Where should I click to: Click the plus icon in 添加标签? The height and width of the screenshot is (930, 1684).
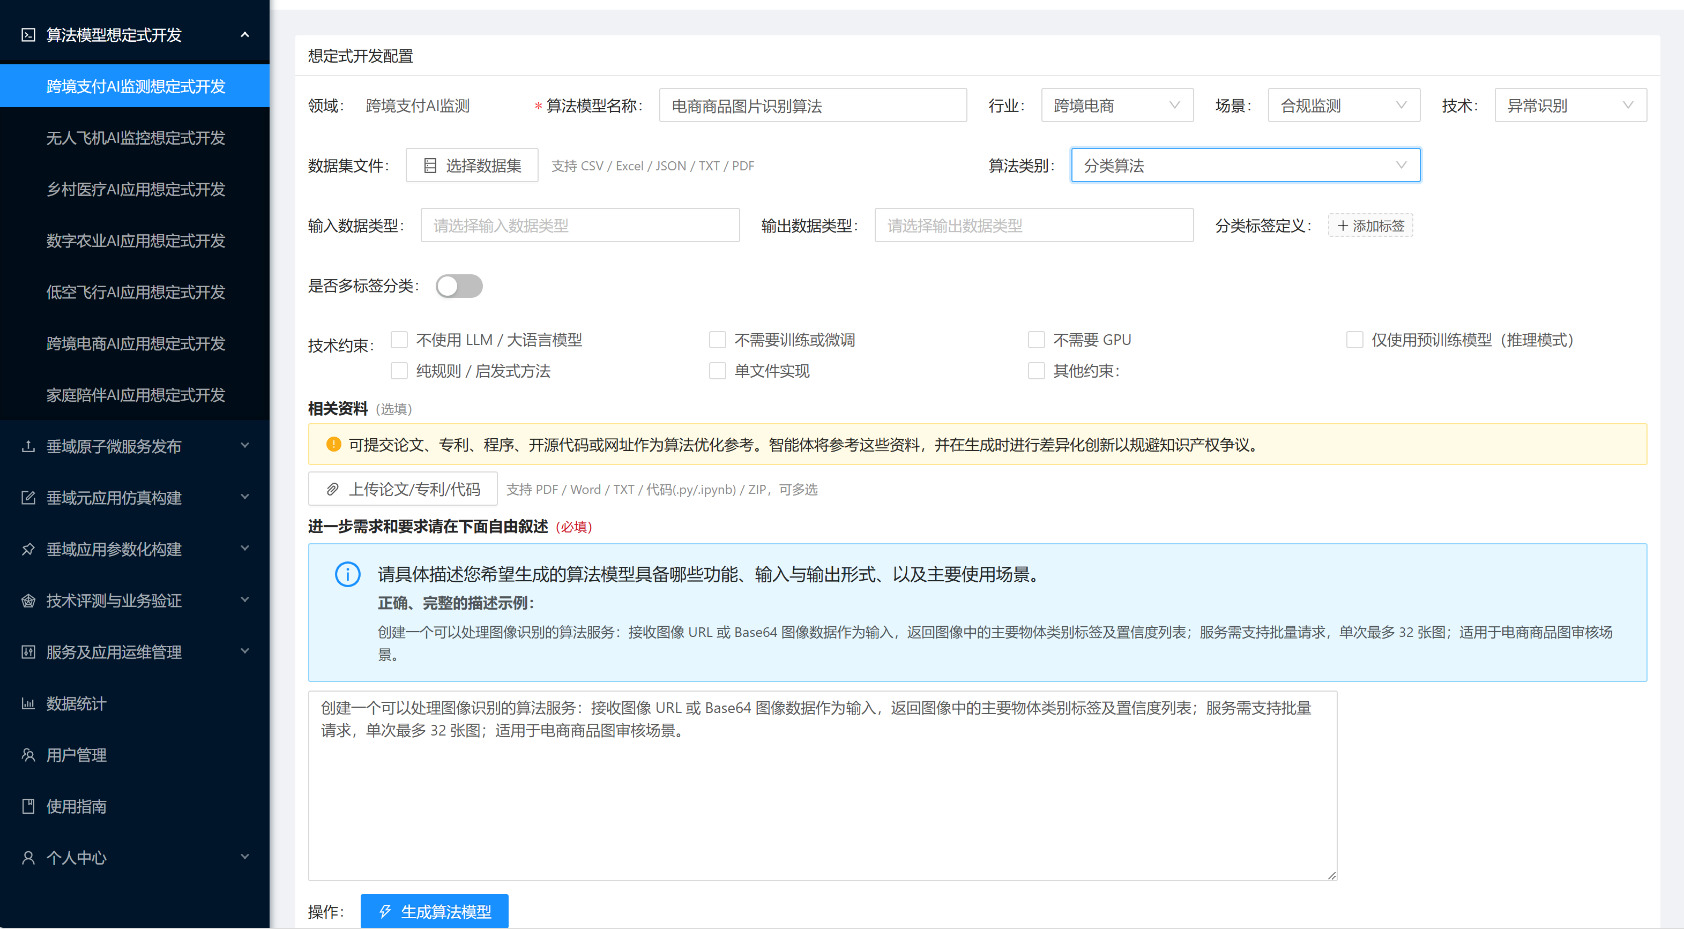1343,226
